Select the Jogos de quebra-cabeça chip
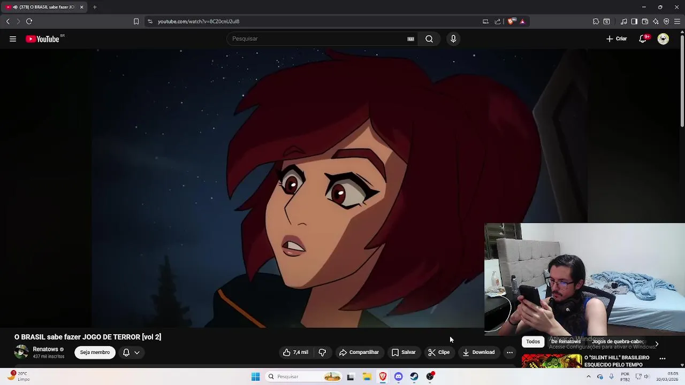Image resolution: width=685 pixels, height=385 pixels. [x=618, y=342]
